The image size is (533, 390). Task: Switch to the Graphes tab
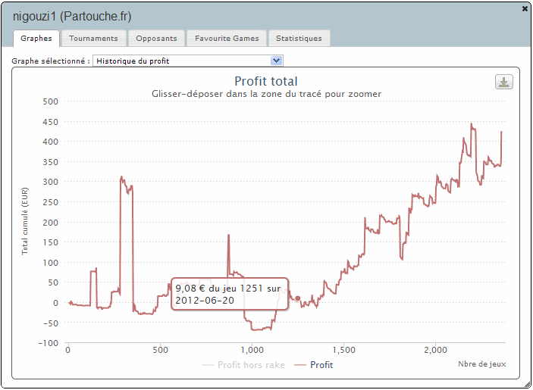(x=36, y=39)
